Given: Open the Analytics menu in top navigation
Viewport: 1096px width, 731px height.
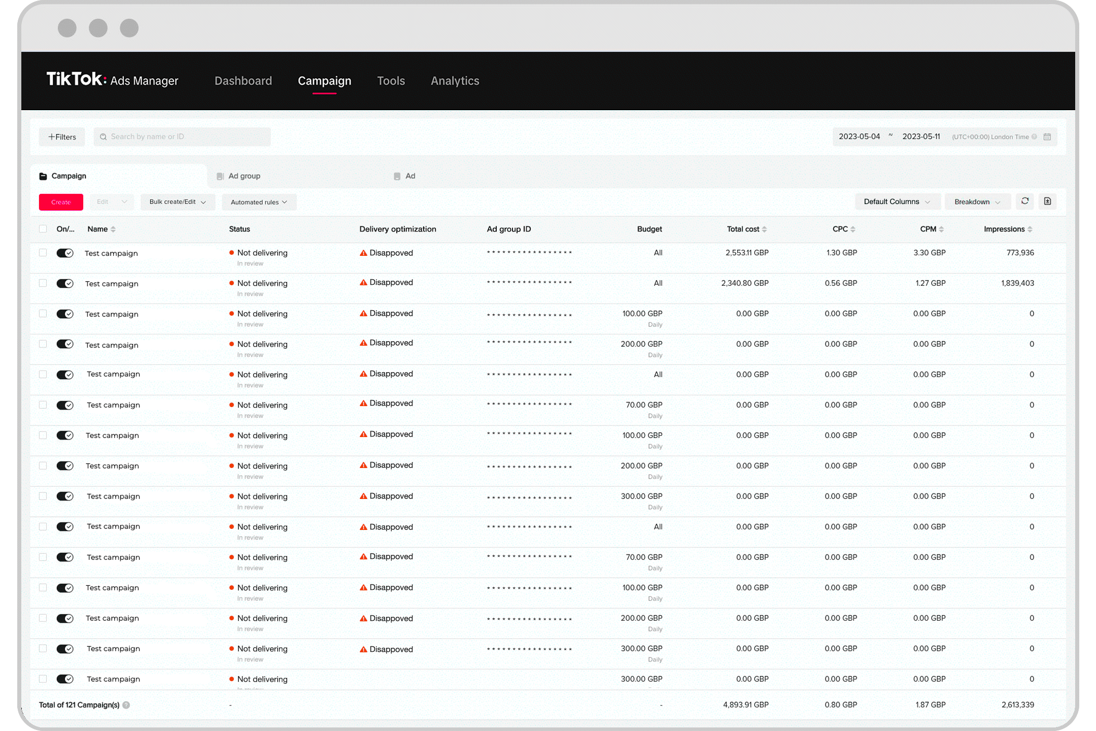Looking at the screenshot, I should pyautogui.click(x=455, y=81).
